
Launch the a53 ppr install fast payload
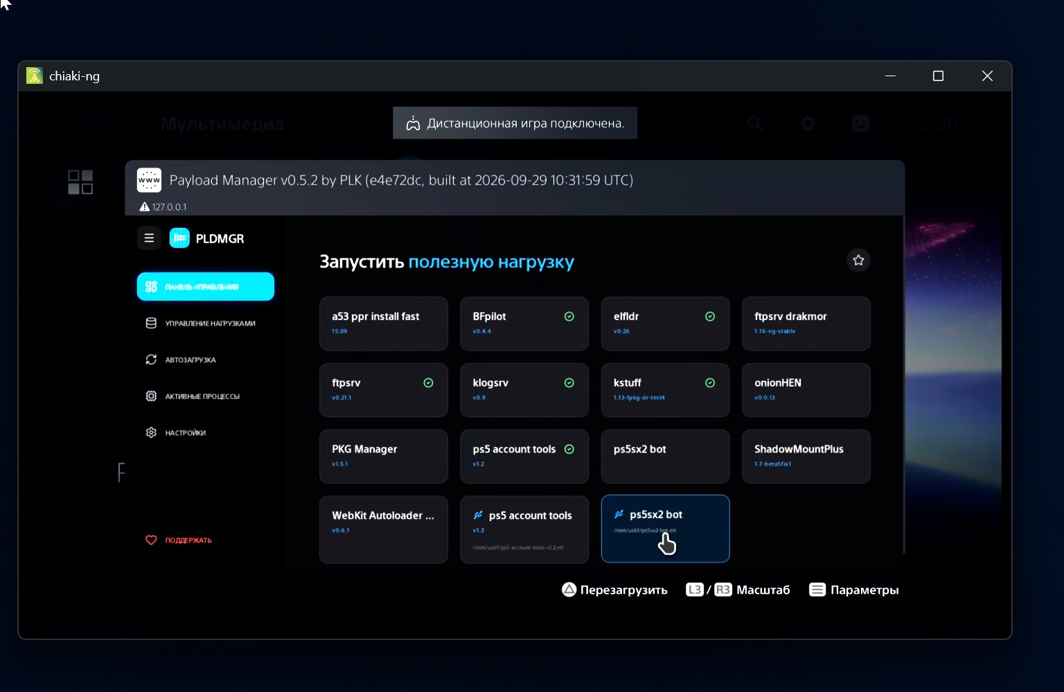(384, 323)
